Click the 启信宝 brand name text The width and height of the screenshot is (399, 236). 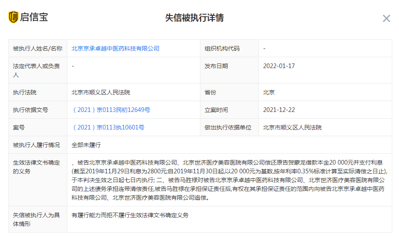[34, 17]
